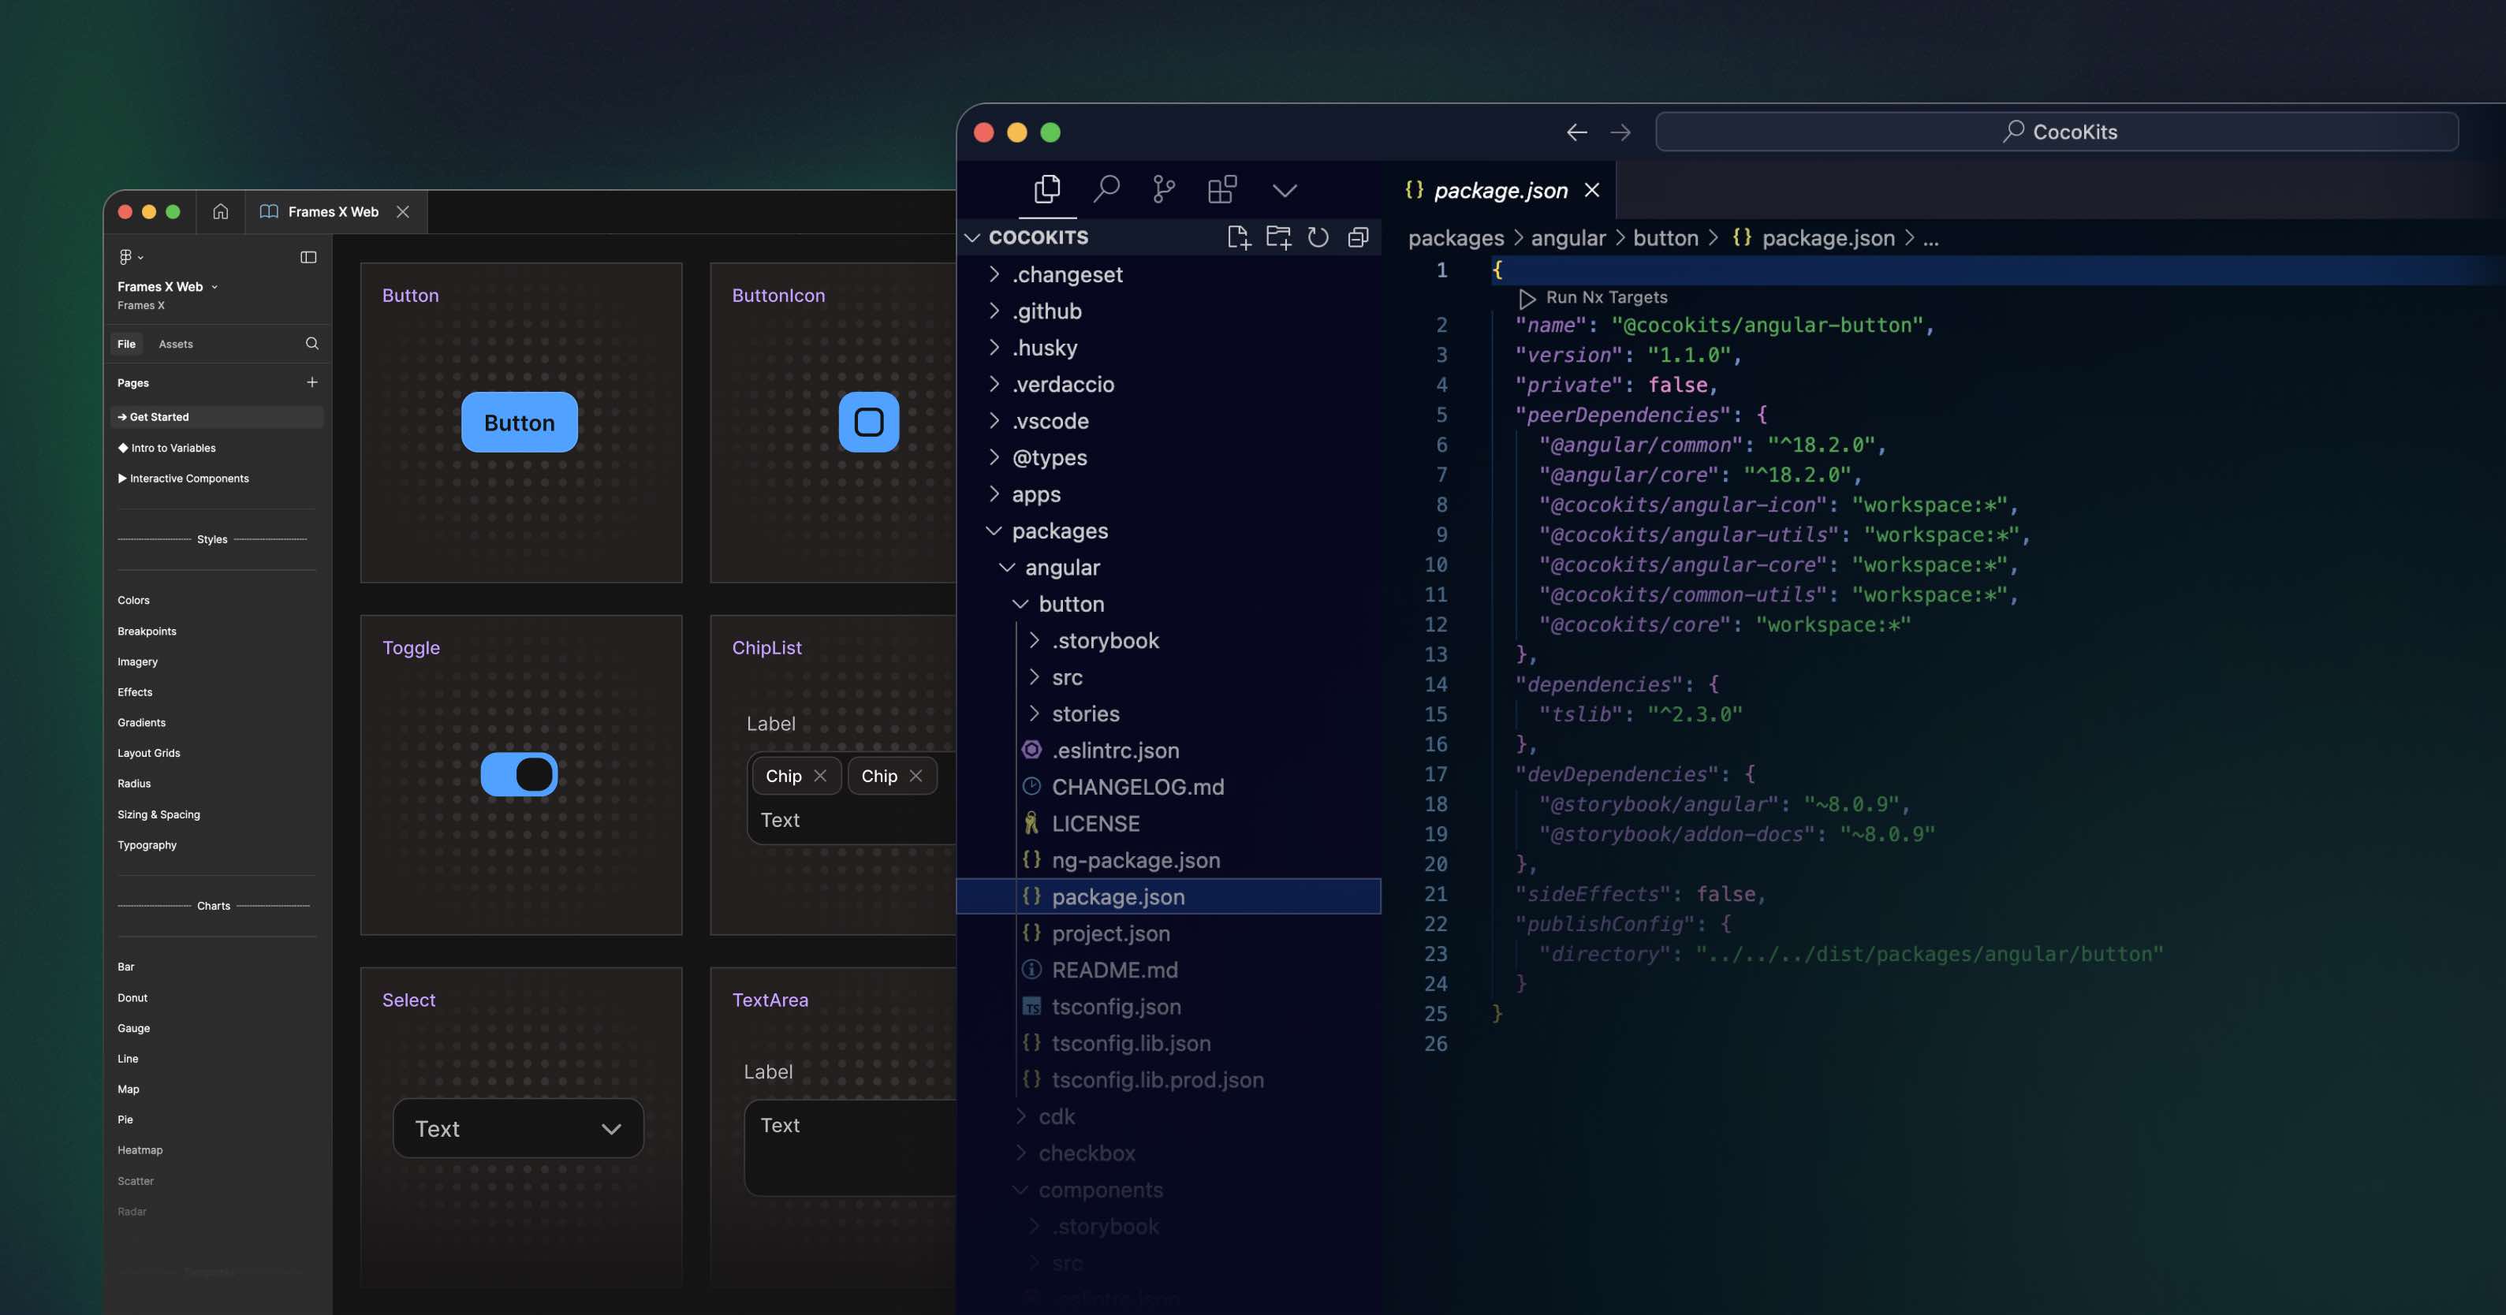Create a new folder in the explorer
This screenshot has width=2506, height=1315.
[x=1278, y=237]
